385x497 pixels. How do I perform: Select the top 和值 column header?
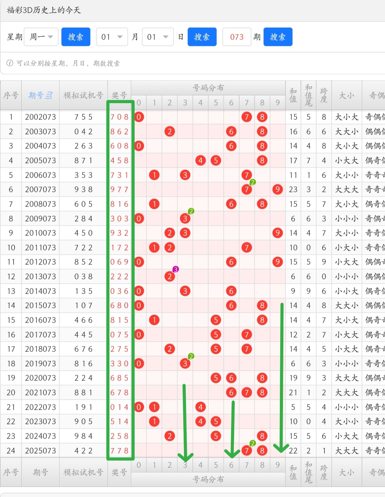293,95
